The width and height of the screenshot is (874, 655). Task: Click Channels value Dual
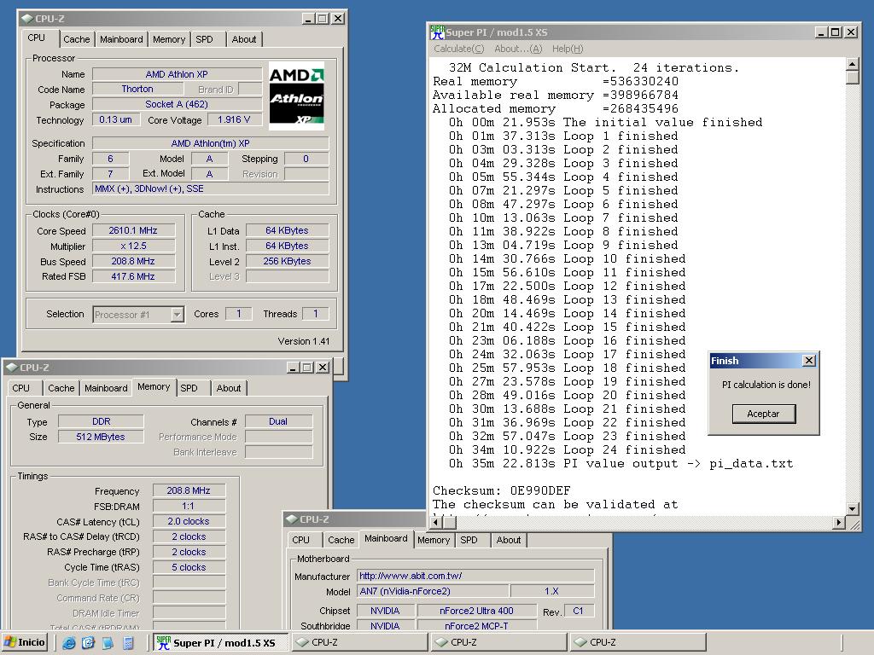pos(278,421)
